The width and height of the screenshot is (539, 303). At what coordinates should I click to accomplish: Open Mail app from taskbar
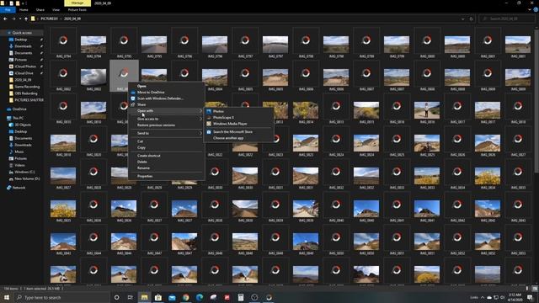tap(172, 297)
